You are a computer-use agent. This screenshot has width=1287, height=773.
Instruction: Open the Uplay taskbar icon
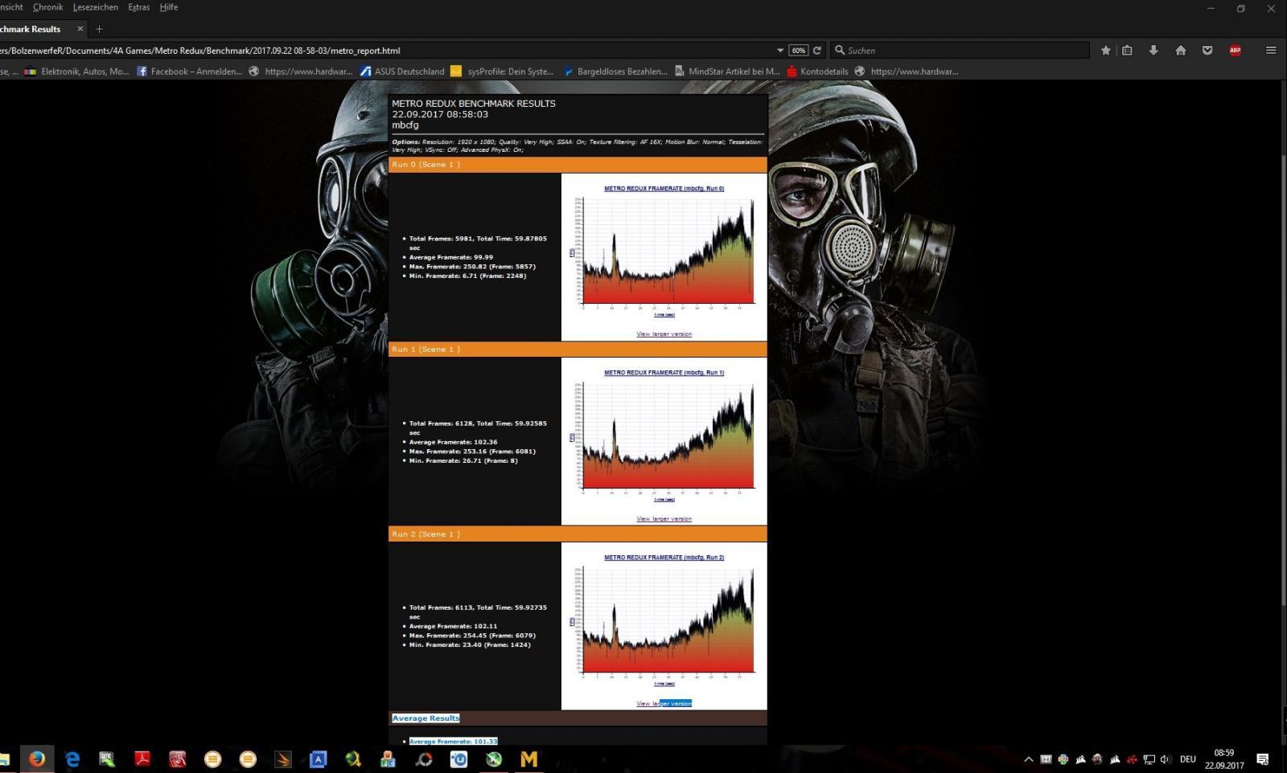458,759
